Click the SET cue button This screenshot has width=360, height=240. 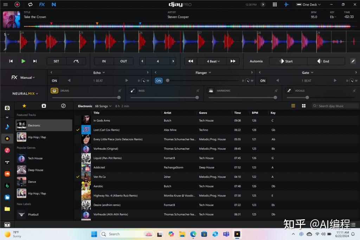pyautogui.click(x=56, y=61)
